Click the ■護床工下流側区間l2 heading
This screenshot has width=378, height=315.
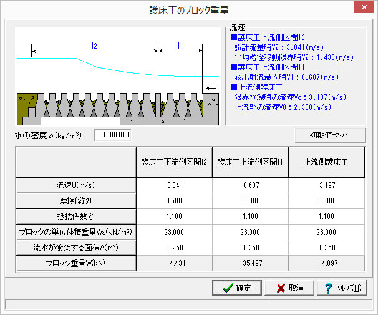(x=268, y=37)
